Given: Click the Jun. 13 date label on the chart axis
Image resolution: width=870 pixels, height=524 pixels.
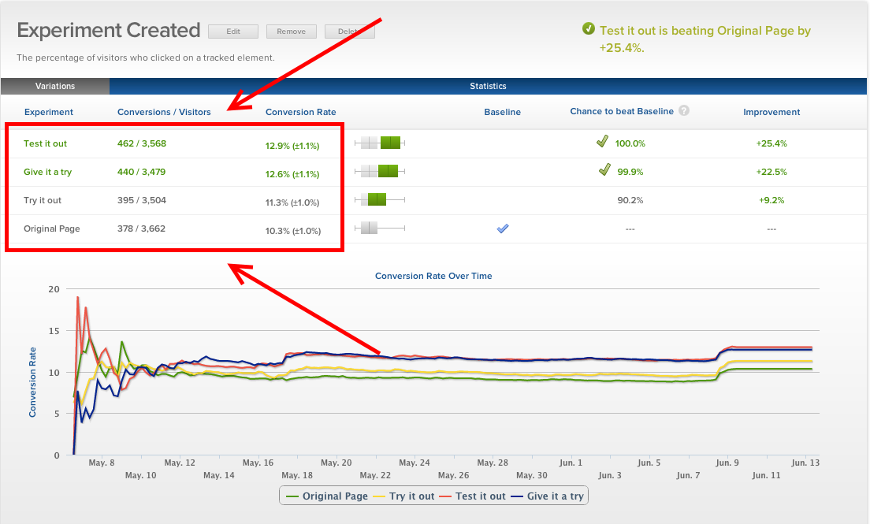Looking at the screenshot, I should [x=805, y=463].
